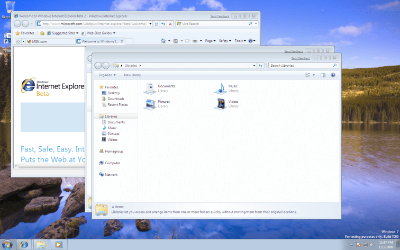
Task: Select Desktop under Favorites in navigation pane
Action: 111,93
